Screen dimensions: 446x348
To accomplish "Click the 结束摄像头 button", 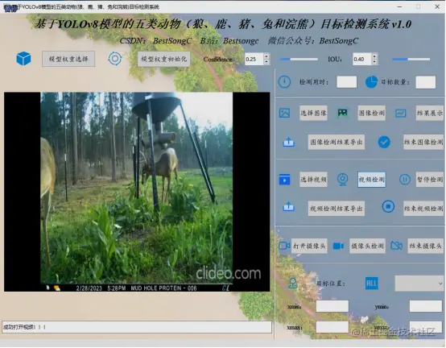I will 426,246.
